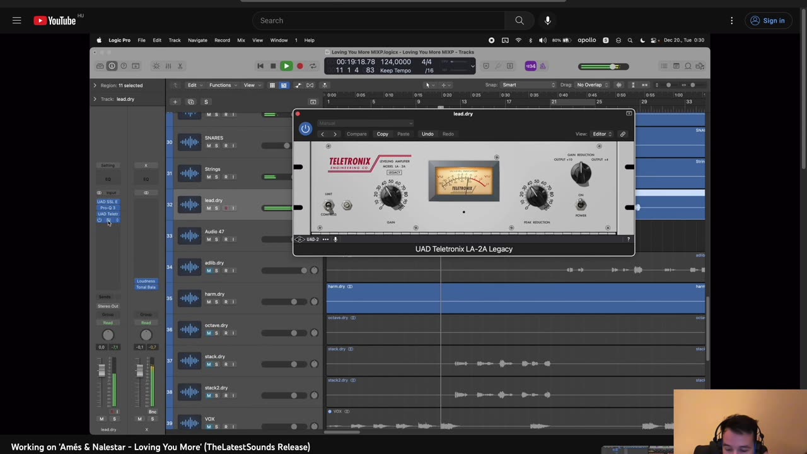Viewport: 807px width, 454px height.
Task: Click the previous setting arrow in plugin header
Action: click(x=323, y=134)
